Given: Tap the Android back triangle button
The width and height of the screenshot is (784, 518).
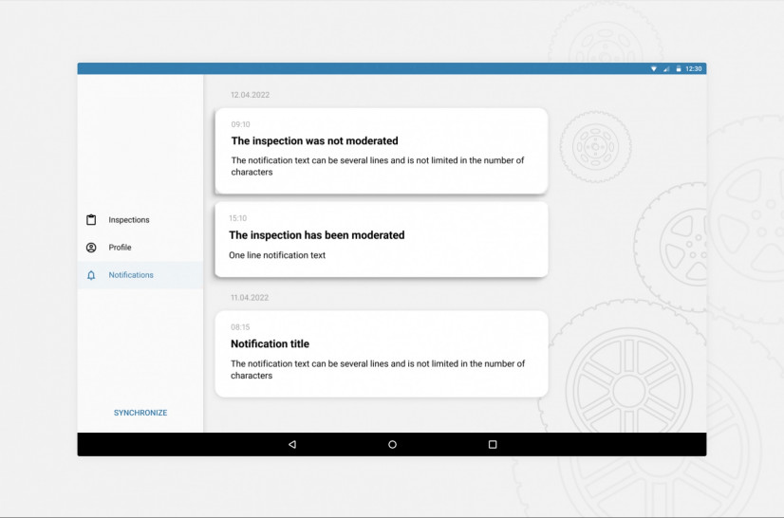Looking at the screenshot, I should click(x=291, y=444).
